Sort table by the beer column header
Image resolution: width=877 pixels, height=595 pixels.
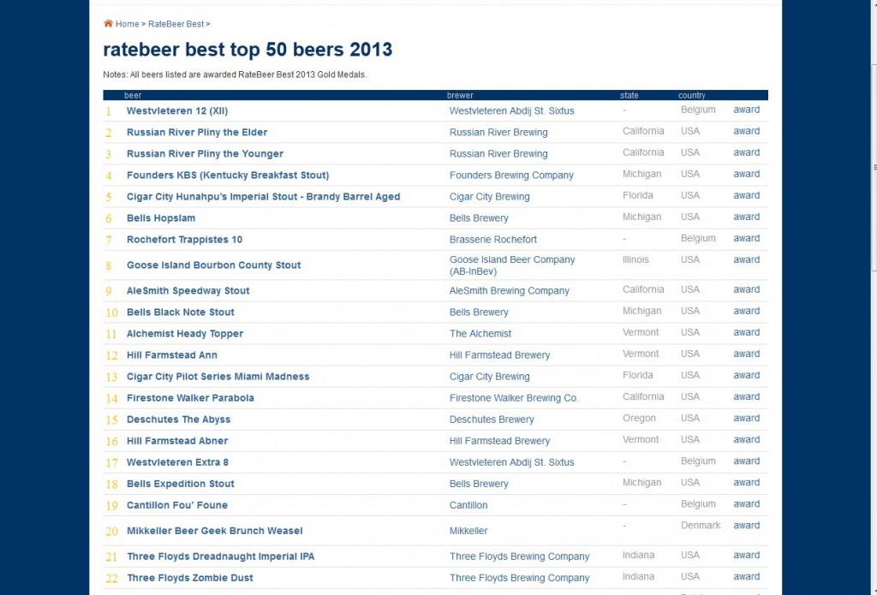[x=133, y=95]
